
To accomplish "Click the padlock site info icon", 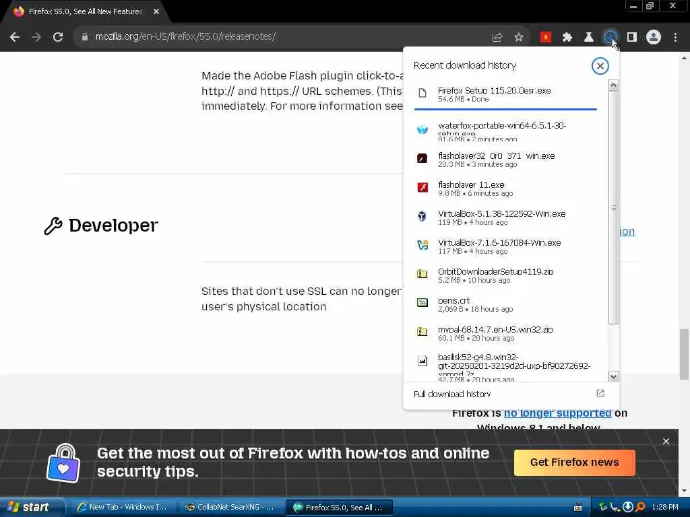I will [x=84, y=37].
